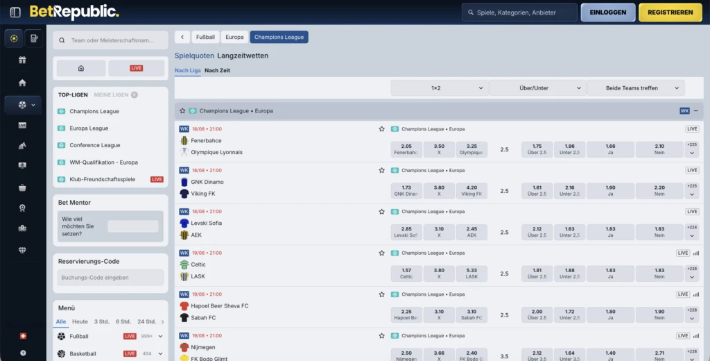The width and height of the screenshot is (710, 361).
Task: Click the LIVE button in betting panel
Action: (x=137, y=68)
